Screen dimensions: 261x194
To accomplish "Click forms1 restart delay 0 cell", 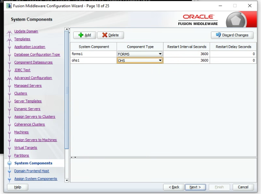I will [x=233, y=54].
